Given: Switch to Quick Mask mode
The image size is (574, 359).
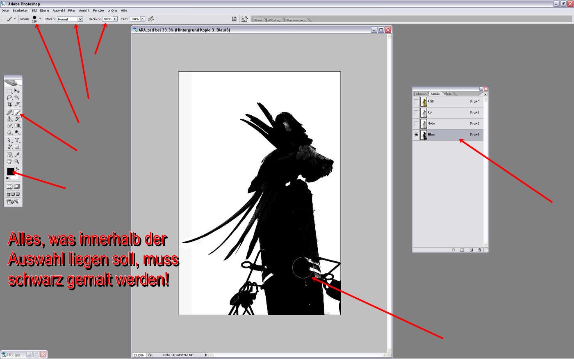Looking at the screenshot, I should tap(17, 186).
